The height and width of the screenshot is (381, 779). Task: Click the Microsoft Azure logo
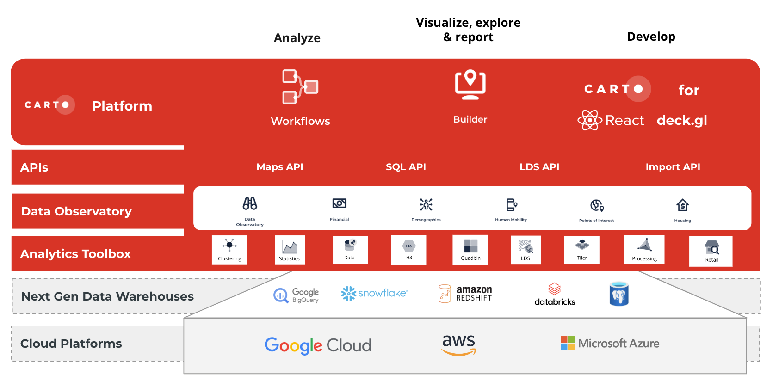point(610,343)
